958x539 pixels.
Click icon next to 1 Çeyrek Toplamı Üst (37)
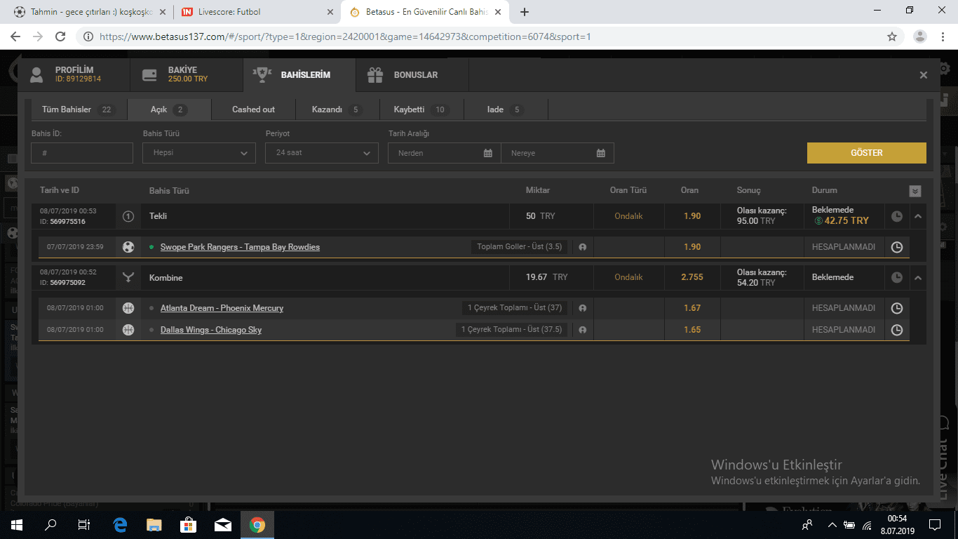[582, 308]
